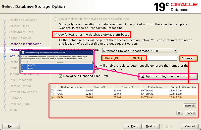201x130 pixels.
Task: Click the Java icon in popup title bar
Action: tap(23, 52)
